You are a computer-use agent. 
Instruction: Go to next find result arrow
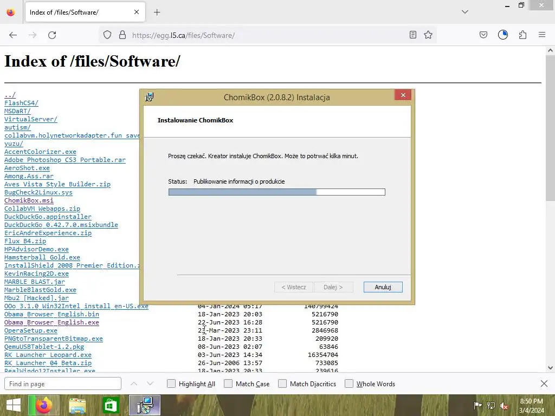pyautogui.click(x=150, y=383)
